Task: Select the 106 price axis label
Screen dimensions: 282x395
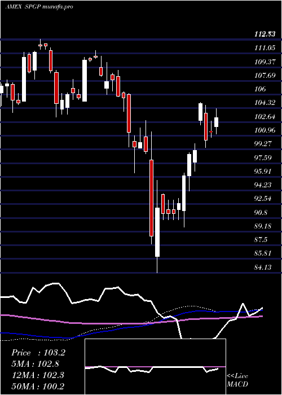Action: tap(260, 89)
